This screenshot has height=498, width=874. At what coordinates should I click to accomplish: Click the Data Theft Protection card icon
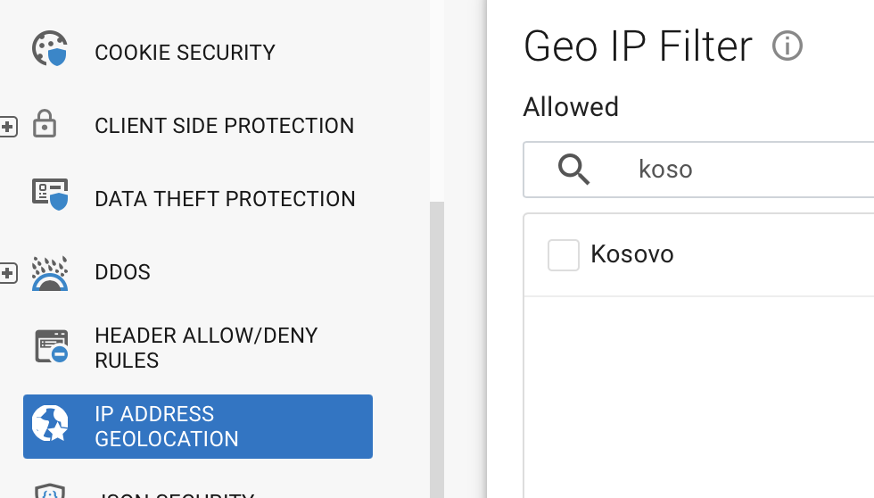[50, 195]
